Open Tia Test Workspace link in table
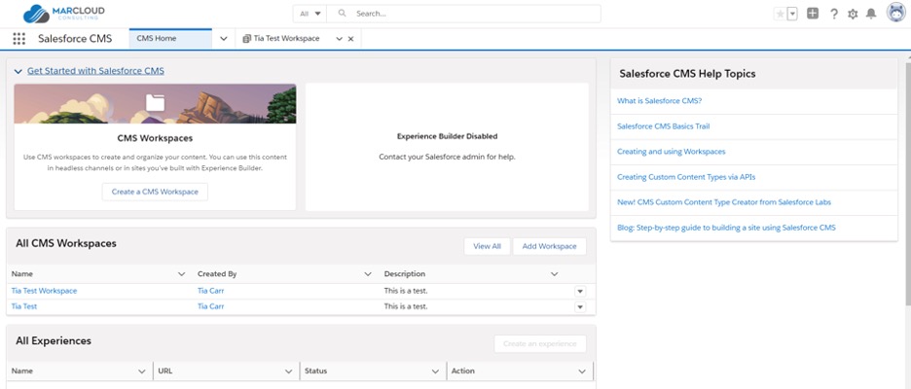911x389 pixels. [44, 291]
